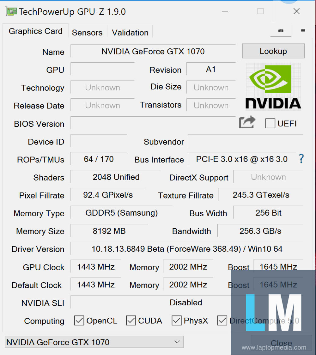
Task: Switch to the Sensors tab
Action: [x=87, y=32]
